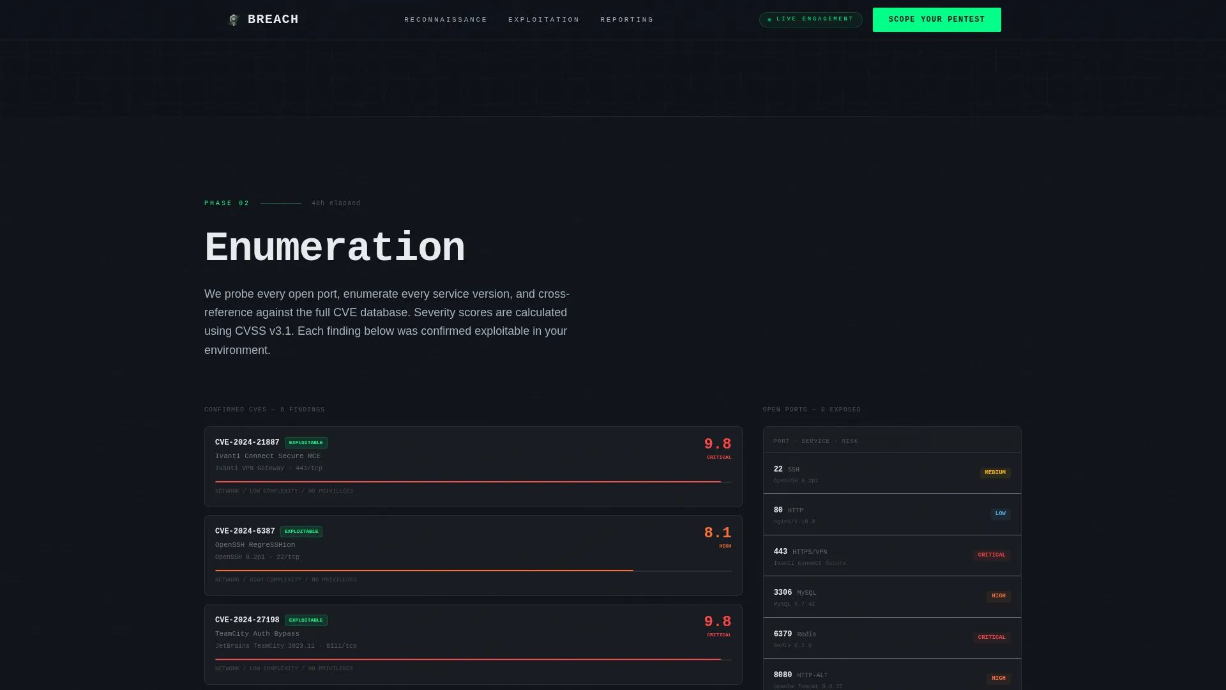Click the 9.8 score on CVE-2024-27198
Screen dimensions: 1226x690
tap(718, 622)
